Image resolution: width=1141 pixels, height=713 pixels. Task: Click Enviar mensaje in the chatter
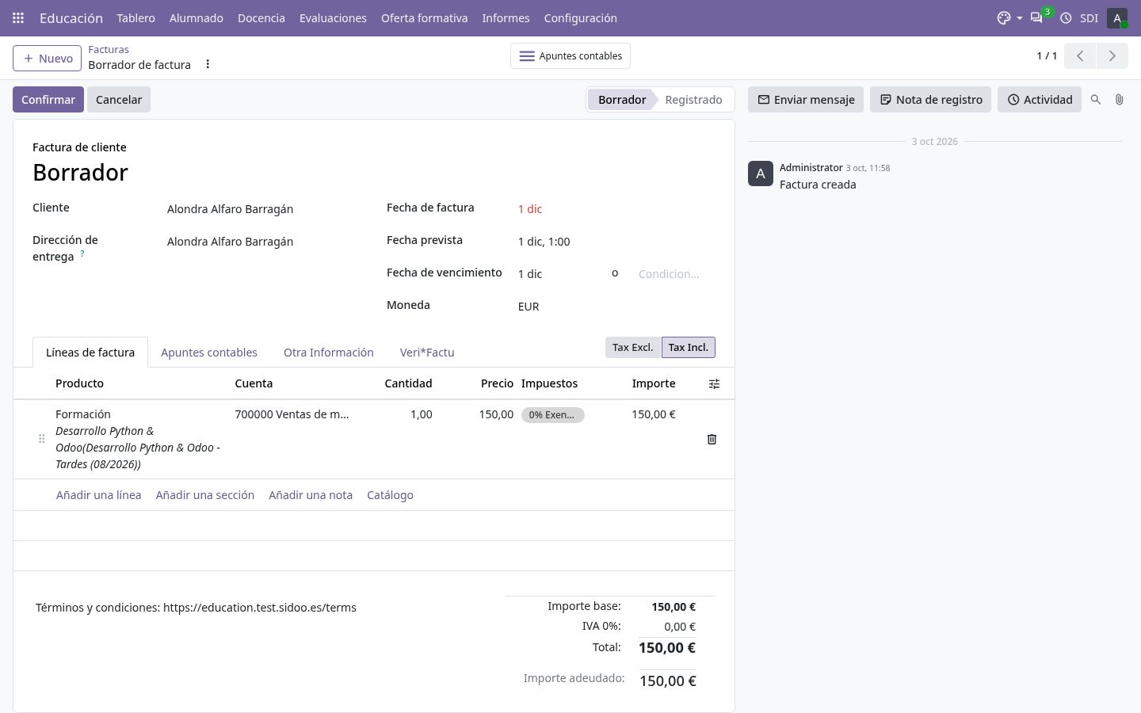(x=806, y=100)
